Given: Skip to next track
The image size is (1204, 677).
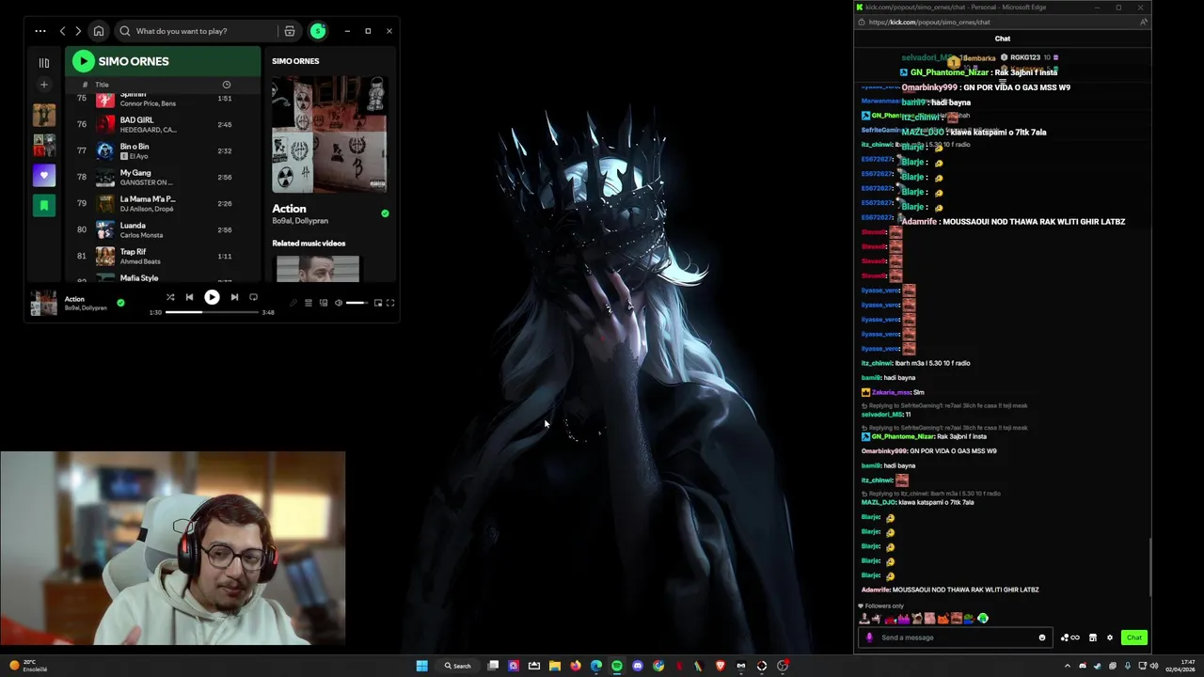Looking at the screenshot, I should pyautogui.click(x=234, y=297).
